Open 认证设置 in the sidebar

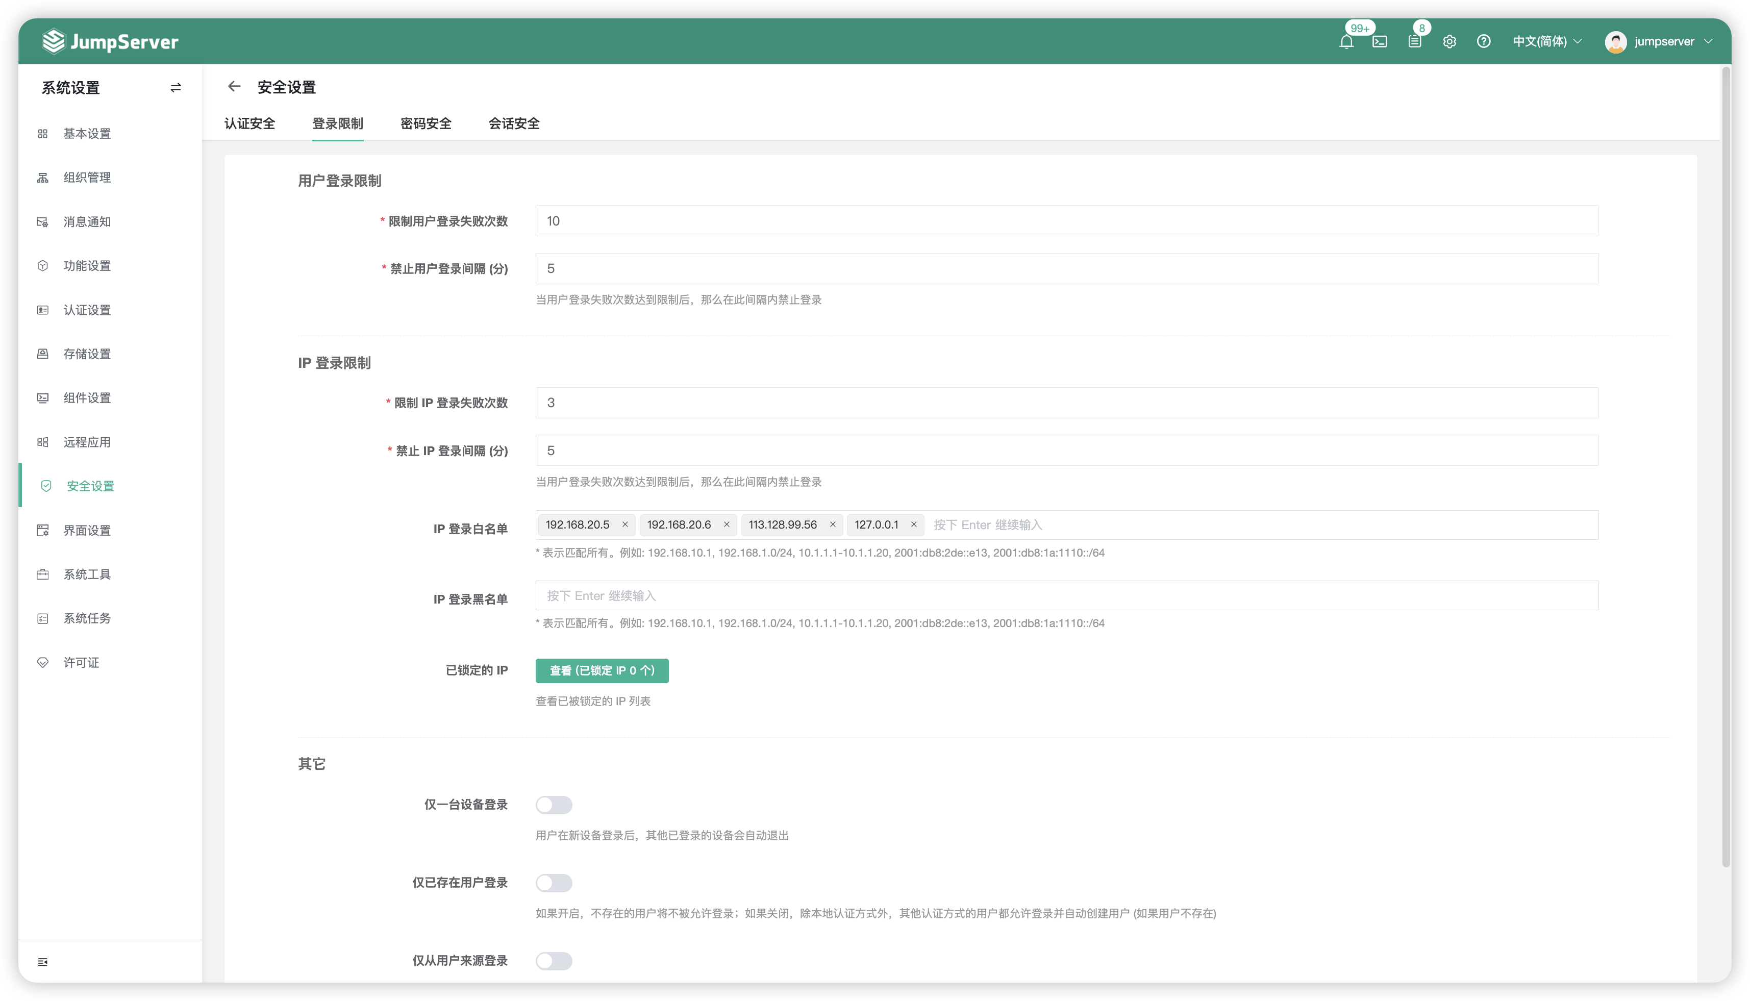[110, 310]
